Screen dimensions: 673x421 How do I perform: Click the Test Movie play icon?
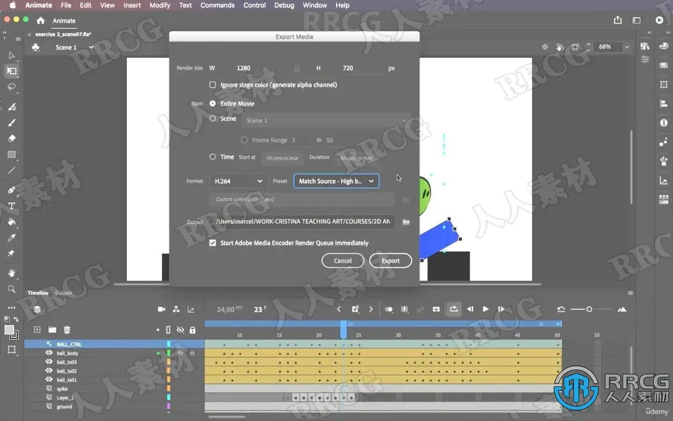[659, 20]
